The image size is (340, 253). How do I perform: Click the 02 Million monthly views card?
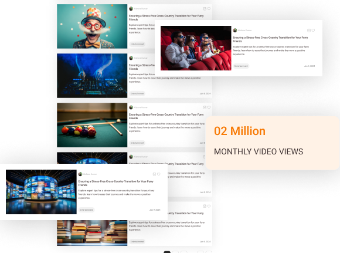(273, 143)
